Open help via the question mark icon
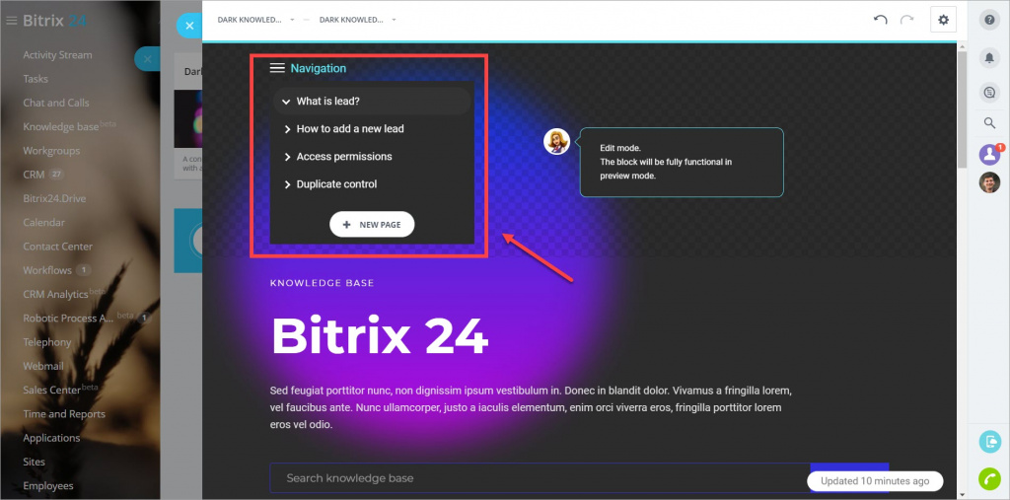Viewport: 1010px width, 500px height. click(x=989, y=20)
